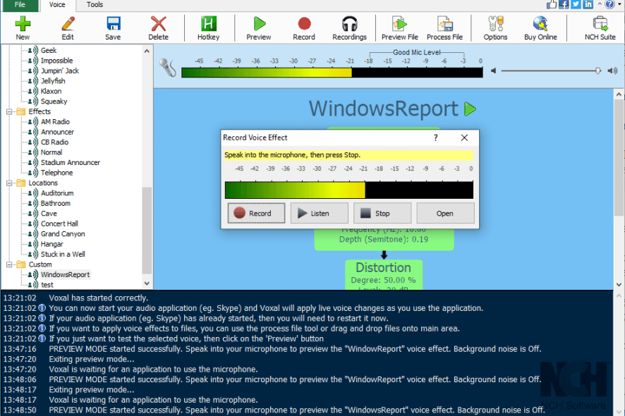625x416 pixels.
Task: Click the dialog microphone level meter
Action: 349,190
